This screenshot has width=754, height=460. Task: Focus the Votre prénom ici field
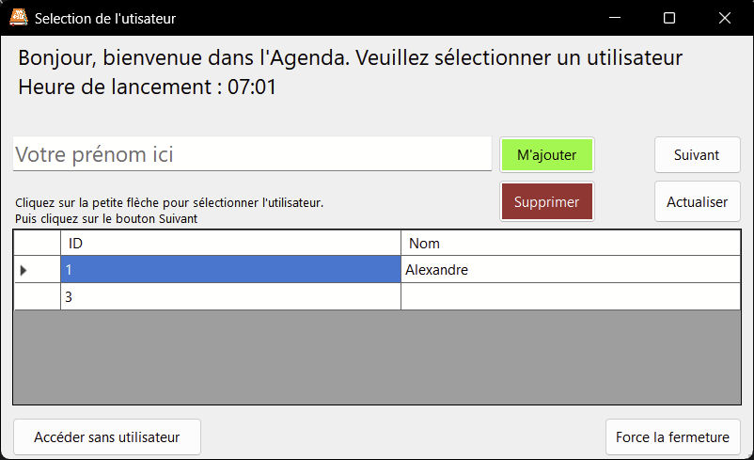(252, 155)
